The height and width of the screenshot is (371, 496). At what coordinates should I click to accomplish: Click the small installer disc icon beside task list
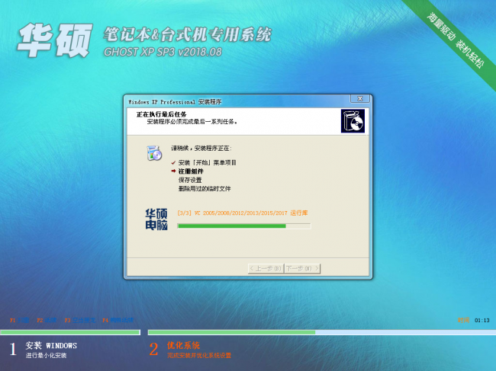pos(154,153)
